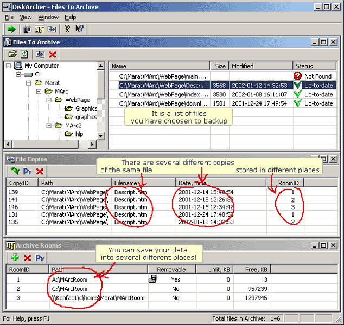Click Archive Rooms window title icon
344x325 pixels.
[10, 245]
